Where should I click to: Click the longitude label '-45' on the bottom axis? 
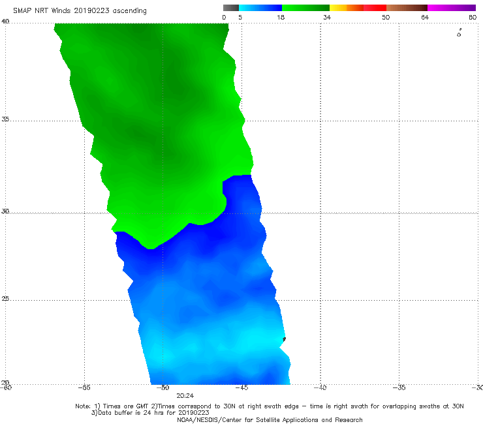tap(241, 387)
